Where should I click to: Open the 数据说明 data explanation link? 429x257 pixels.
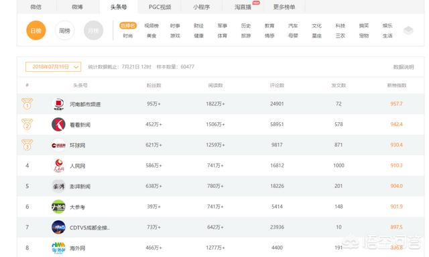(404, 67)
